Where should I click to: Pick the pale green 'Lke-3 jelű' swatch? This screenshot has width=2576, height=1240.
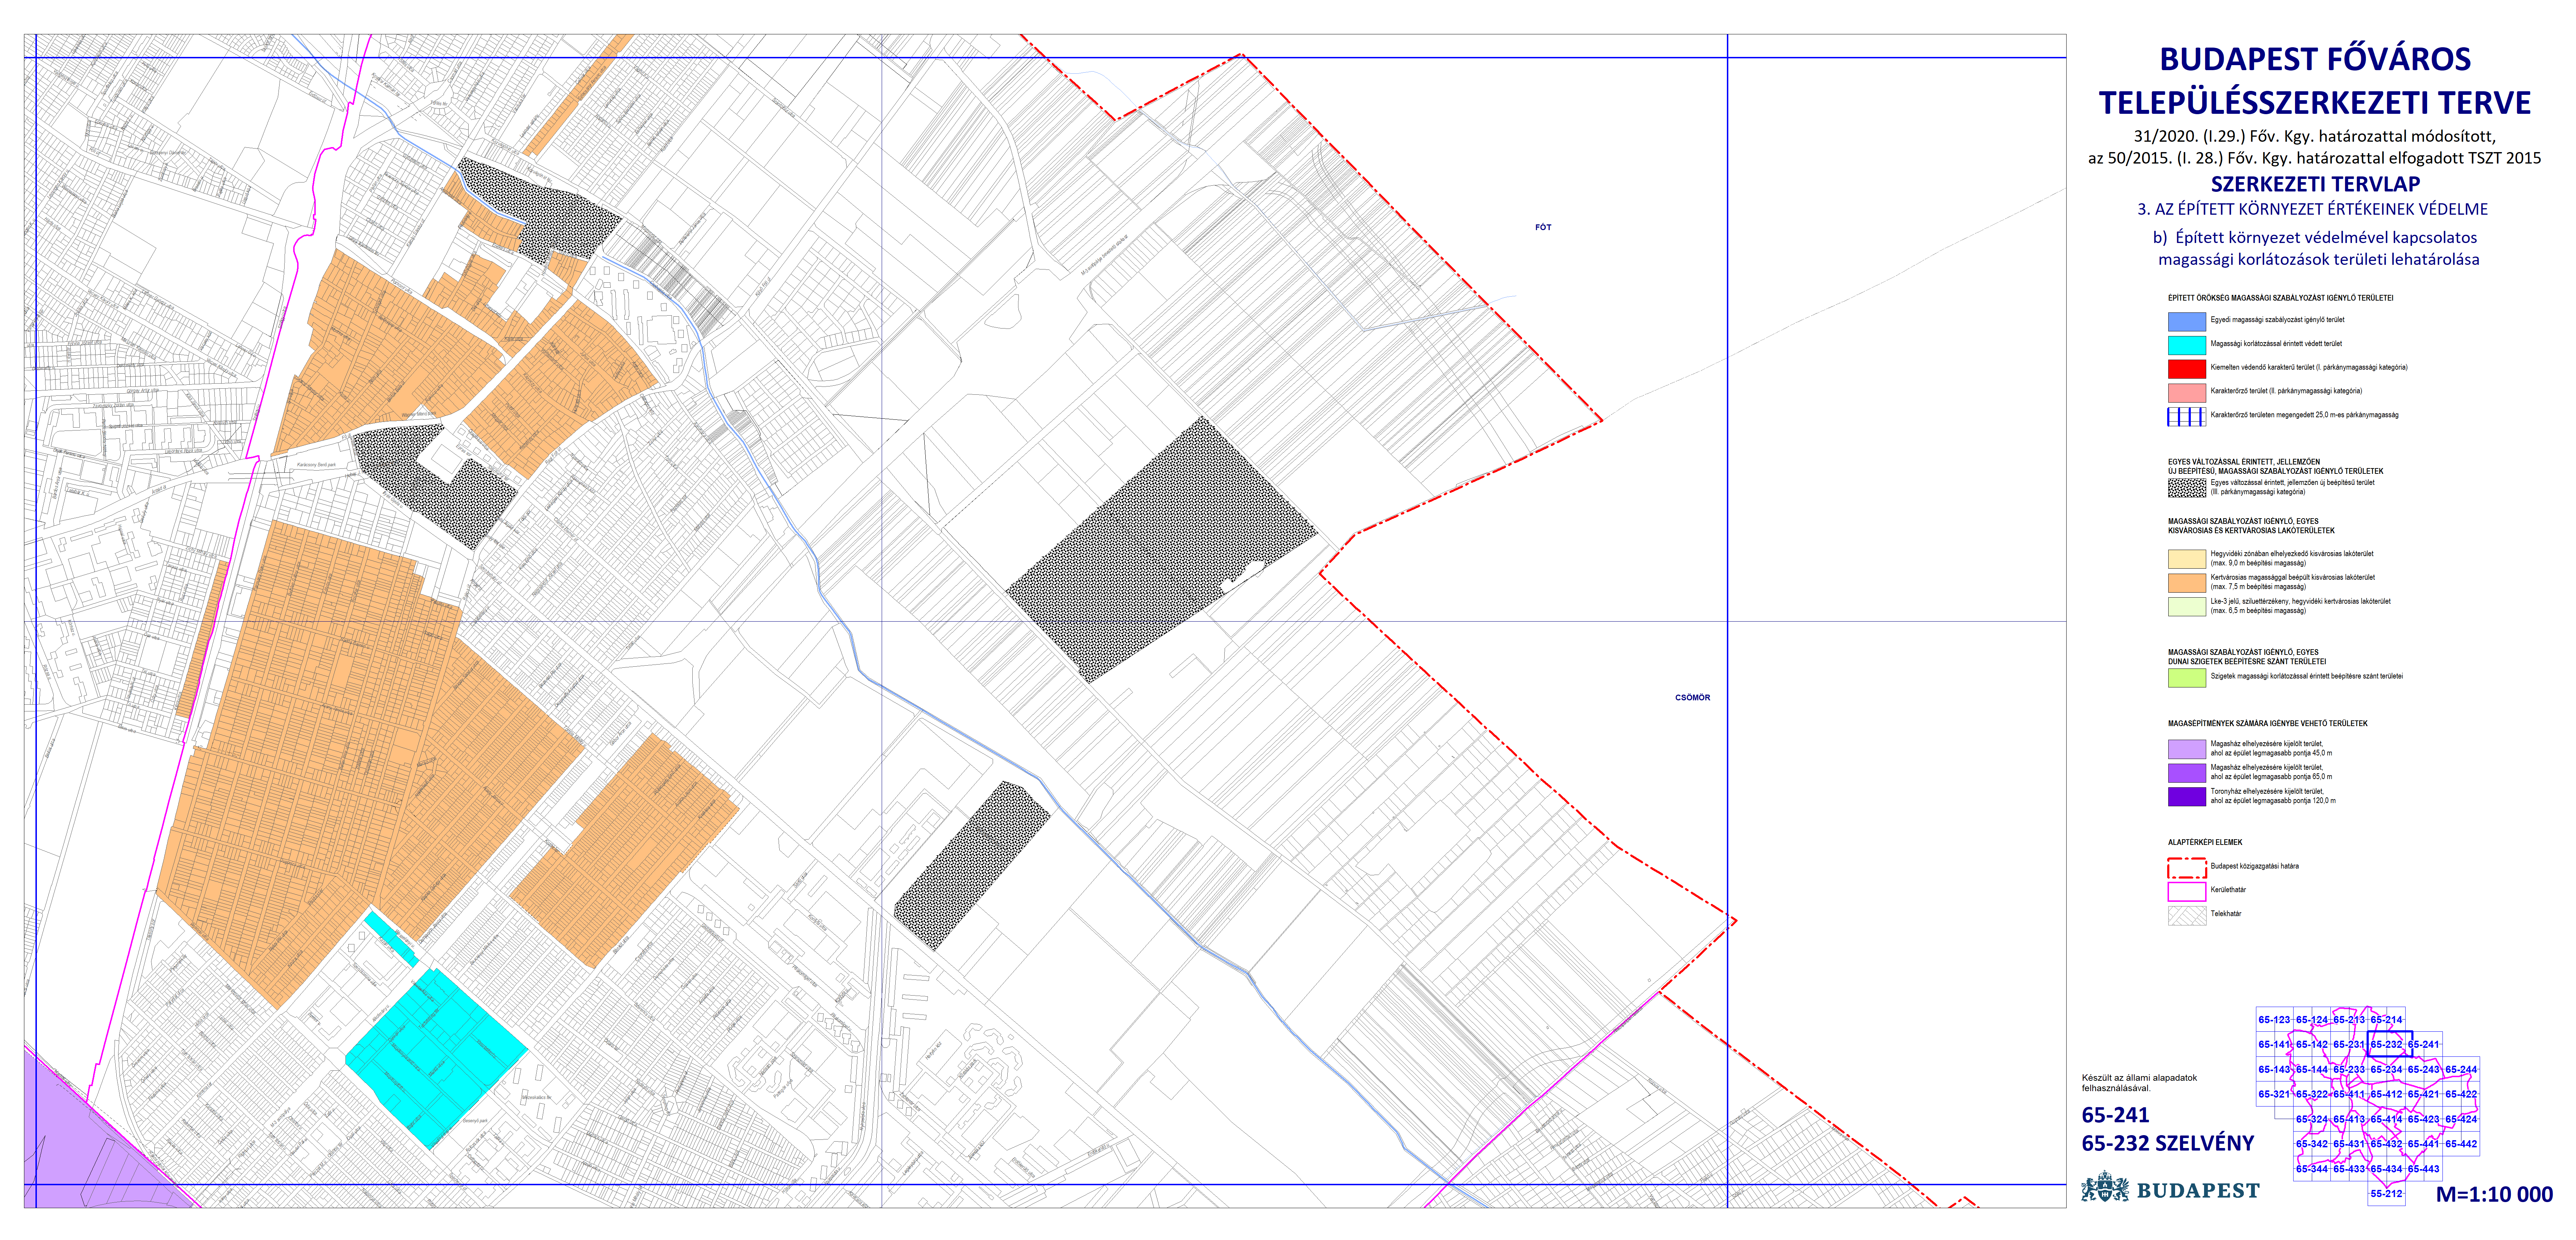click(x=2186, y=606)
